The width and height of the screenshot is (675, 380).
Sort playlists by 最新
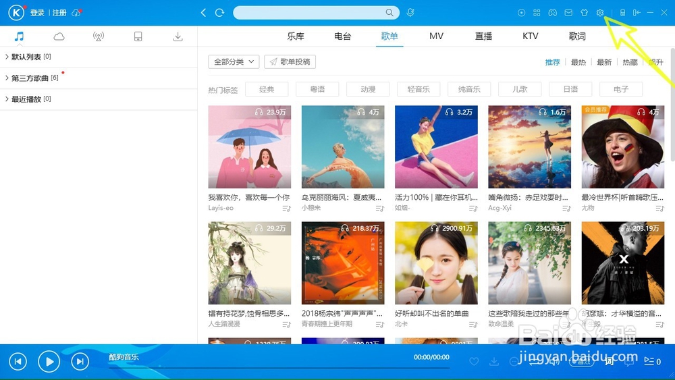click(x=604, y=62)
